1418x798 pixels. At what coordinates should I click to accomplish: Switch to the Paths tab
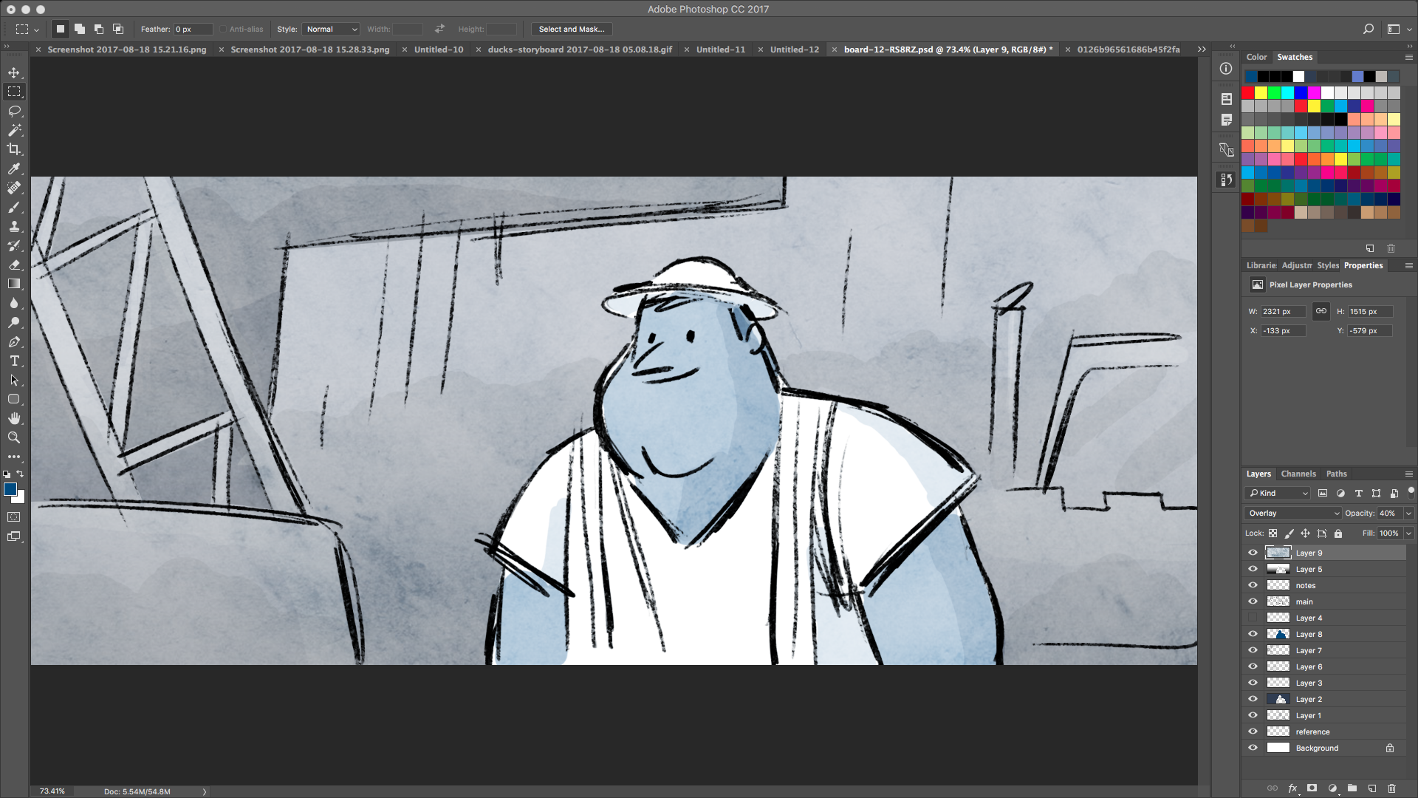click(x=1335, y=473)
